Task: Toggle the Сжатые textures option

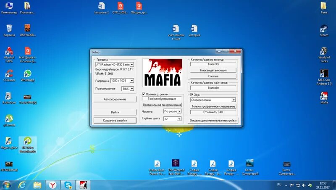Action: coord(213,76)
